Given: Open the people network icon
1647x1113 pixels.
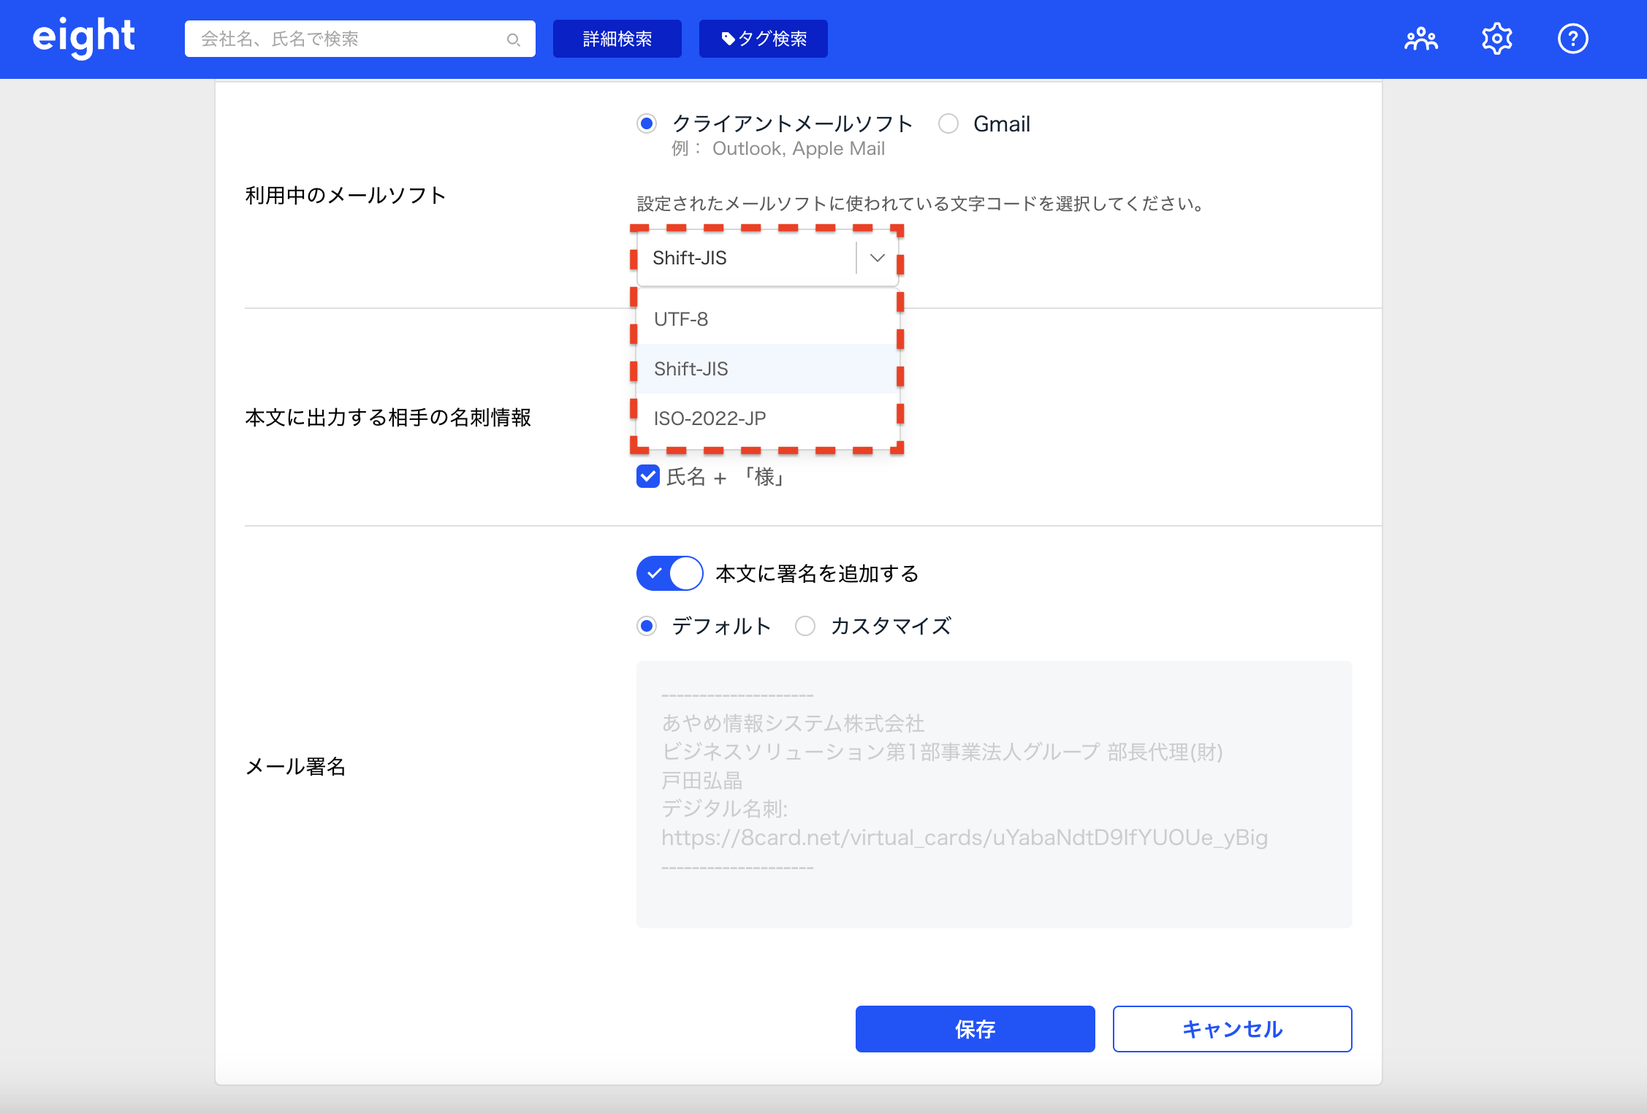Looking at the screenshot, I should pyautogui.click(x=1420, y=39).
